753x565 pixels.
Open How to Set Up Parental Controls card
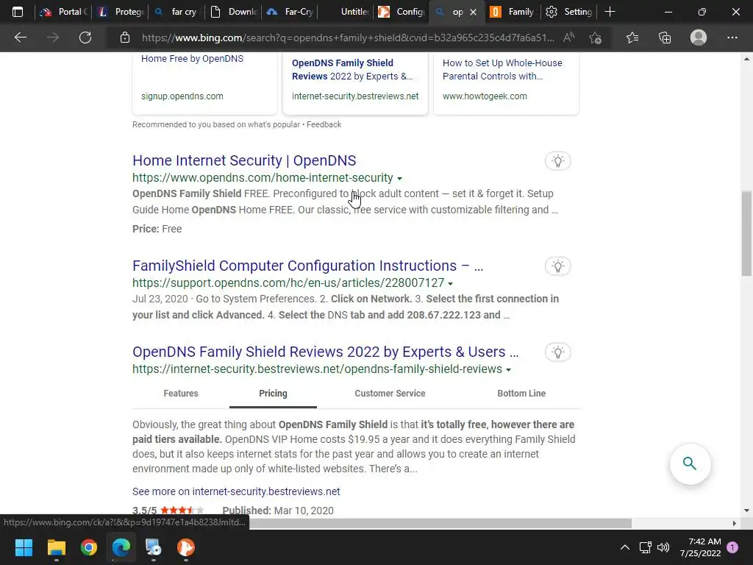coord(506,82)
